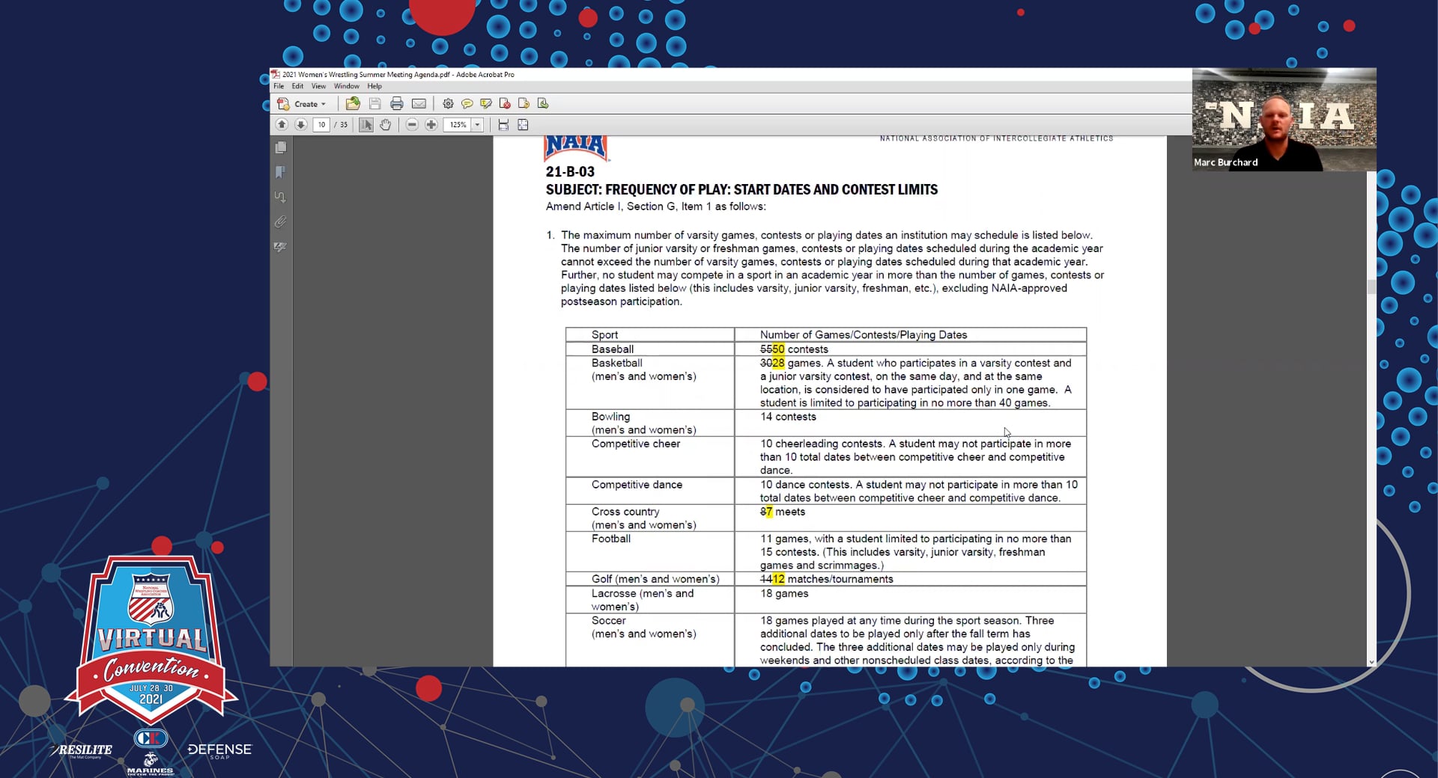Select the Highlight Text tool
This screenshot has width=1438, height=778.
click(x=486, y=104)
